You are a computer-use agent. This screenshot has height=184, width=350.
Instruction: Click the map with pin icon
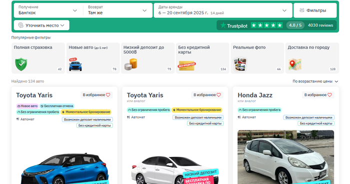[294, 65]
